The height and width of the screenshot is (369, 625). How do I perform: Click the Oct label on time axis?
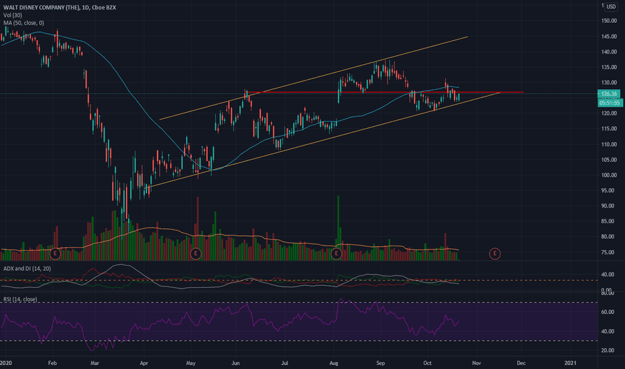tap(427, 363)
